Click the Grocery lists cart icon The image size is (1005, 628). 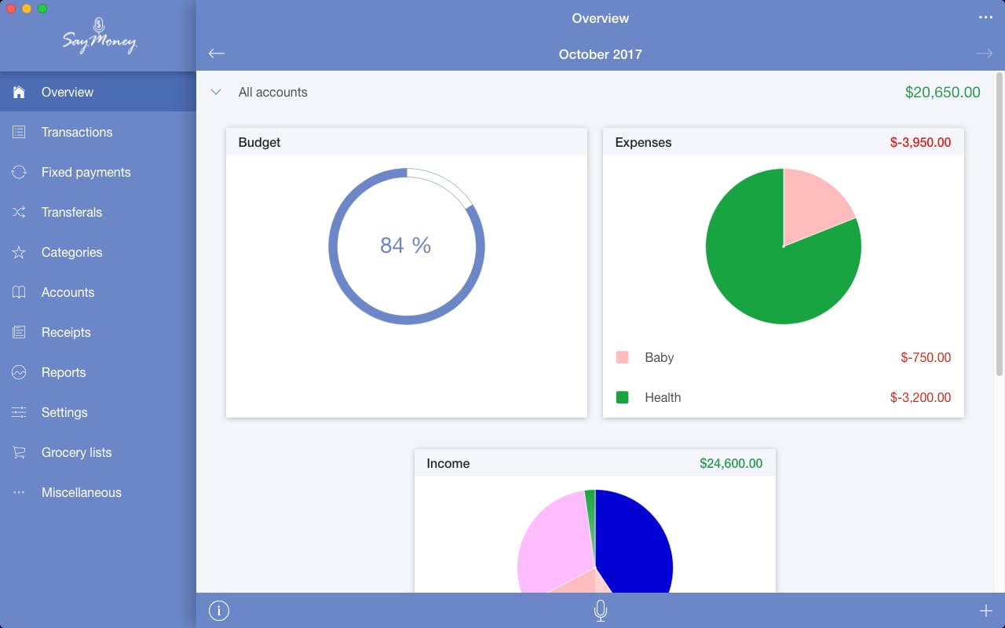coord(20,452)
